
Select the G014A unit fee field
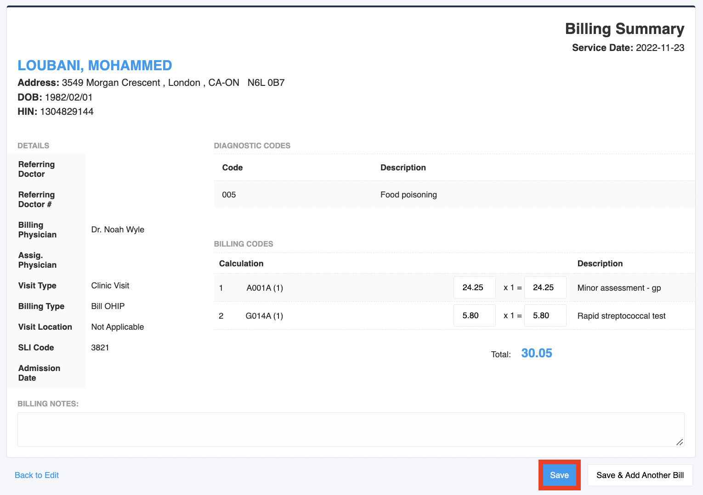click(x=474, y=315)
